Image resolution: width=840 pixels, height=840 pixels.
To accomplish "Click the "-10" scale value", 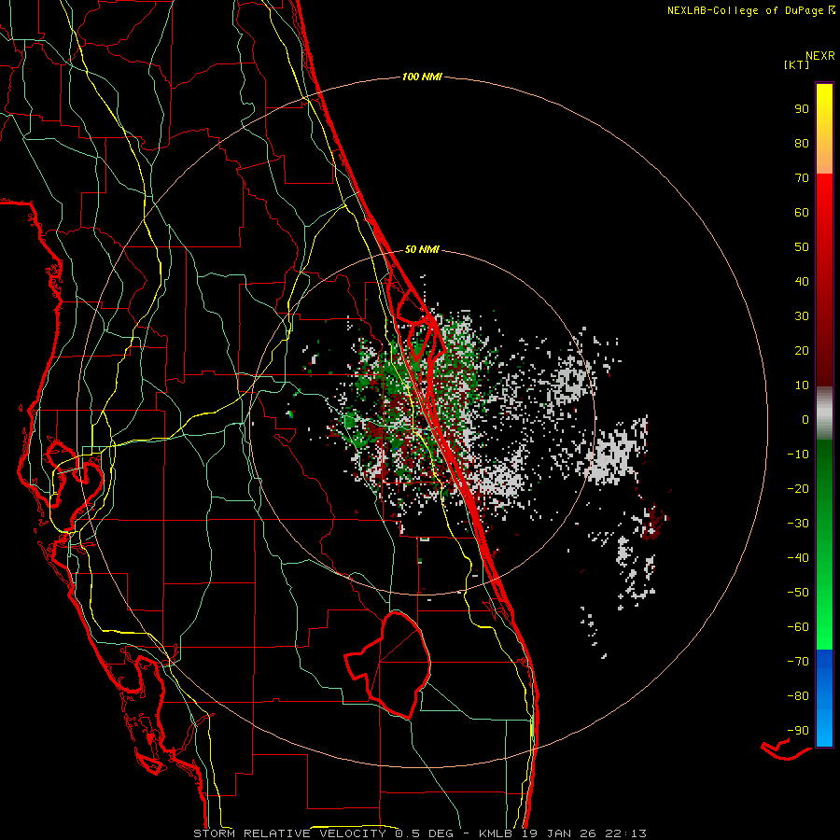I will click(798, 455).
